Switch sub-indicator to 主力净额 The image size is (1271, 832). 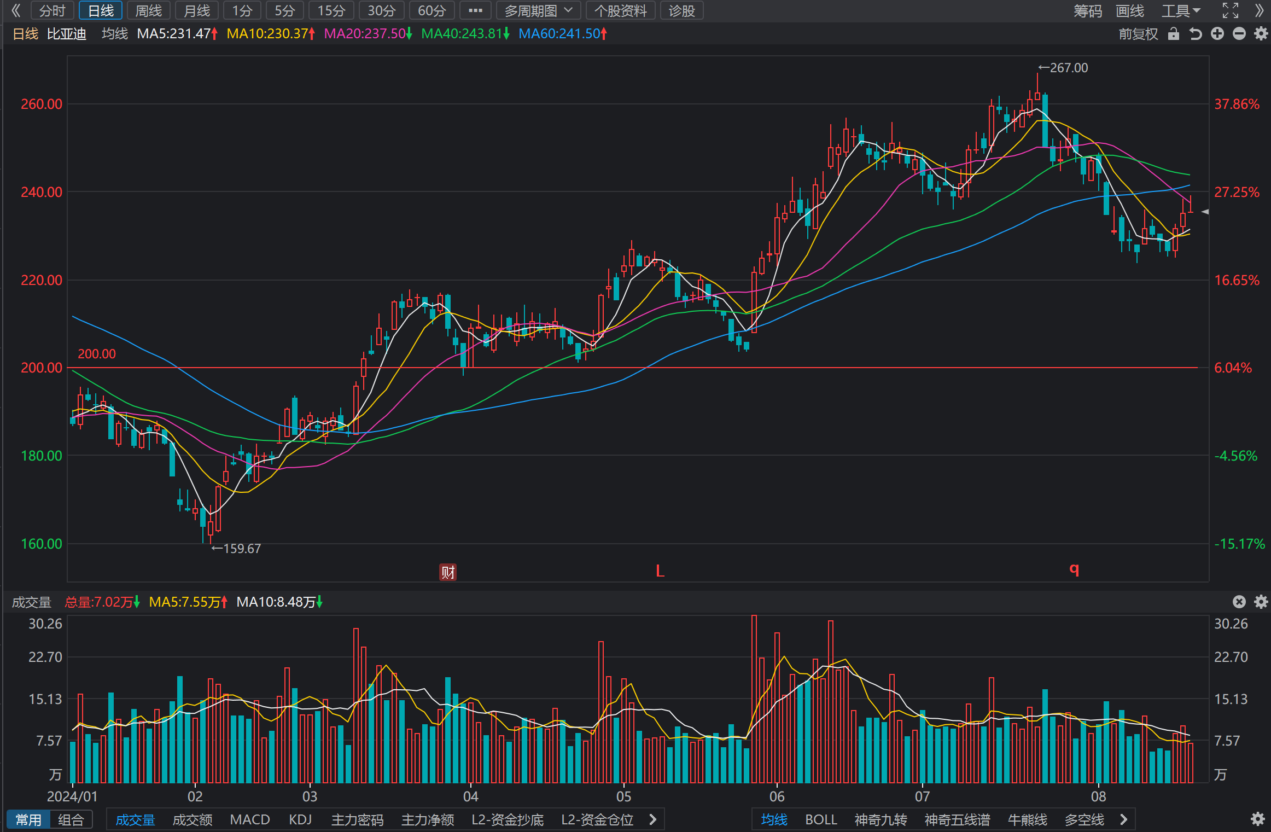coord(428,819)
